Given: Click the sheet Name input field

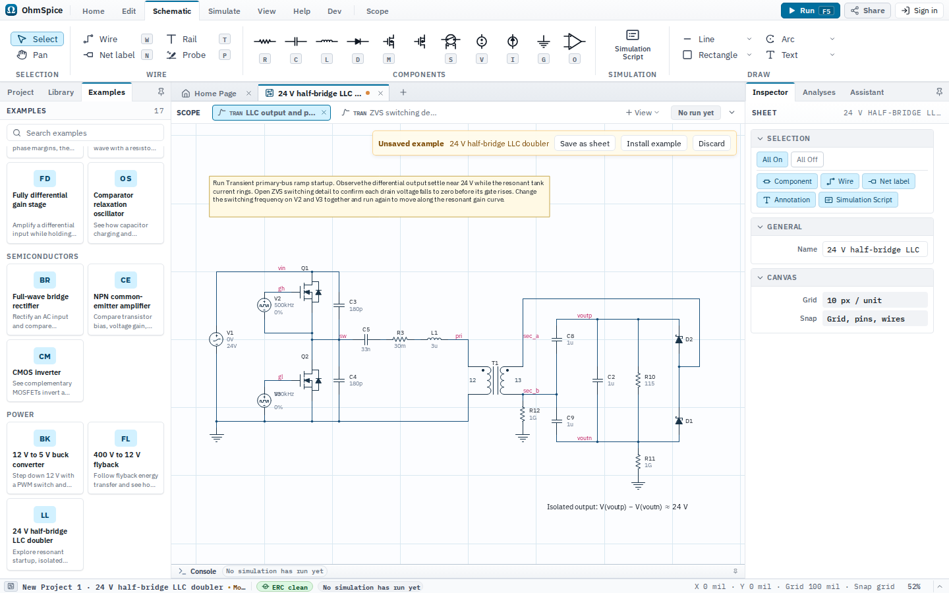Looking at the screenshot, I should [875, 250].
